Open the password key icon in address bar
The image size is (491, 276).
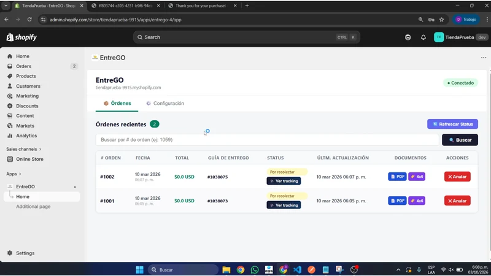pyautogui.click(x=431, y=20)
